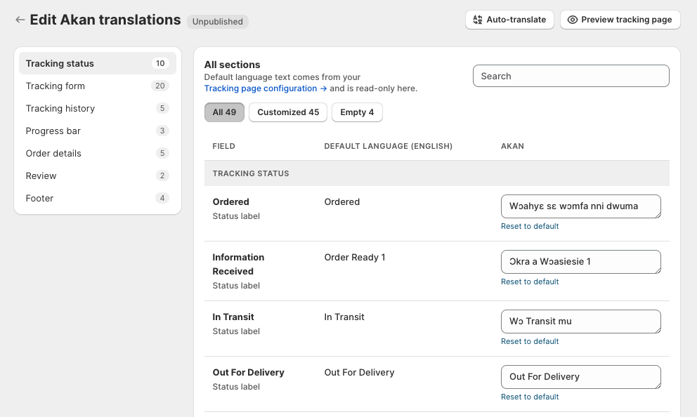Filter by Empty 4

tap(357, 112)
